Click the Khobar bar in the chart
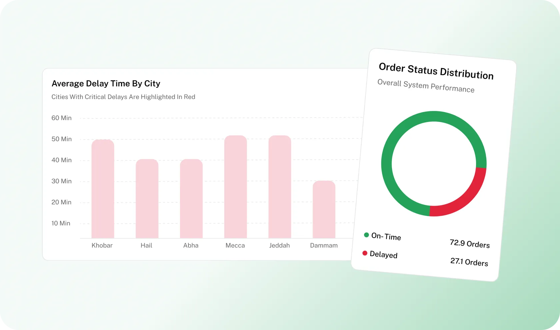Viewport: 560px width, 330px height. pos(102,190)
